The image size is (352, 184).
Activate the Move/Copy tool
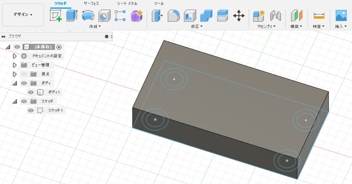click(239, 16)
